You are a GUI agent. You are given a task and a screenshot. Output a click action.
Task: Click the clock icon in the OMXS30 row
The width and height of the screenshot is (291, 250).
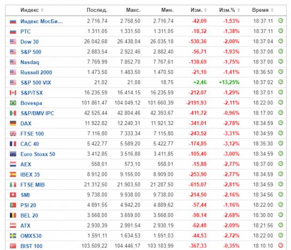(x=281, y=235)
